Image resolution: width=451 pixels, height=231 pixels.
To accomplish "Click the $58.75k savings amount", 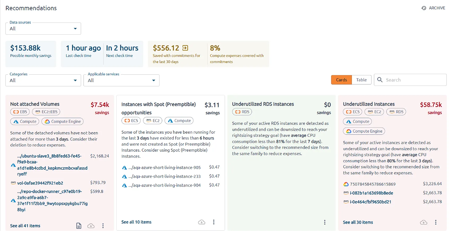I will (x=431, y=105).
